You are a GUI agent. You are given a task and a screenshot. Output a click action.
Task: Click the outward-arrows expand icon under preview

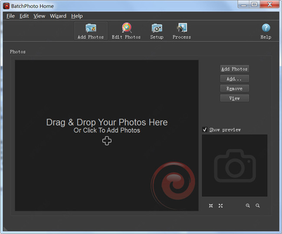220,206
